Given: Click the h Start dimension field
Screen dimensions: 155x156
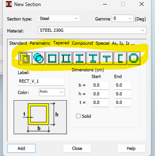Looking at the screenshot, I should [100, 94].
